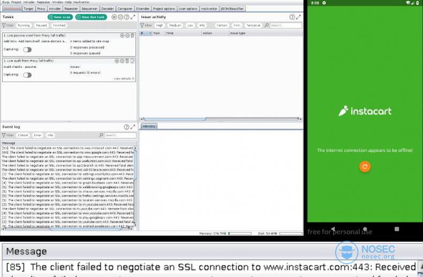Open the help icon in the Tasks header
The image size is (423, 277).
tap(126, 17)
